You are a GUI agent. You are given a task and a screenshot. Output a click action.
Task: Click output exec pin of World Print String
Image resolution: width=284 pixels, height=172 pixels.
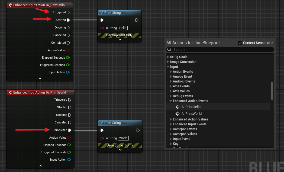pyautogui.click(x=138, y=130)
